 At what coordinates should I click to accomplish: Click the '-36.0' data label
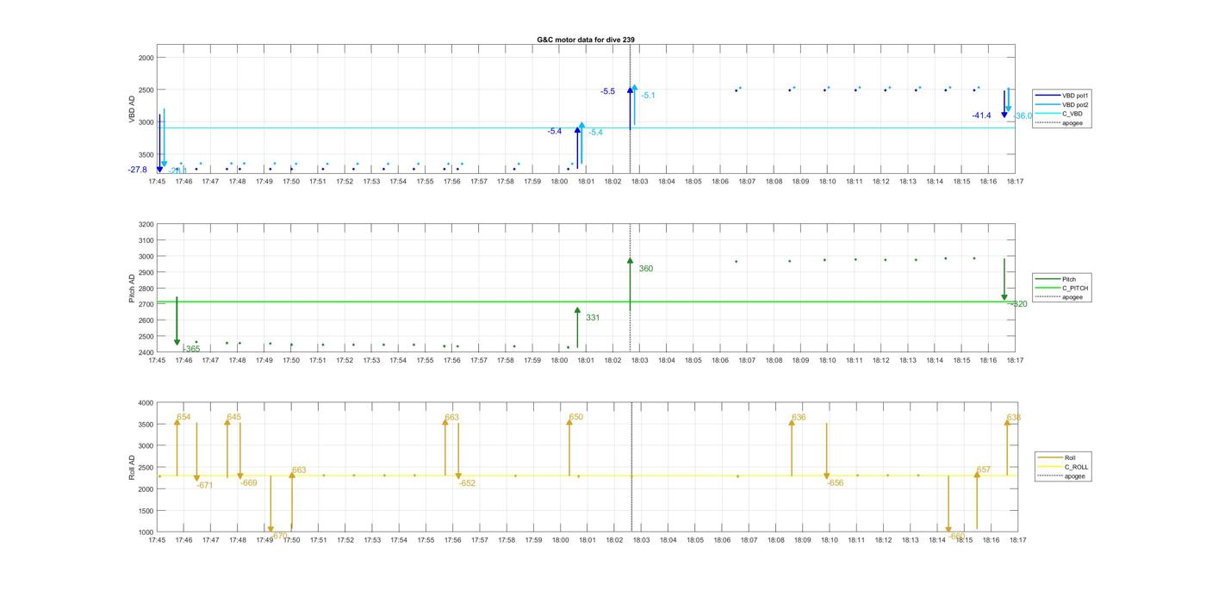1023,116
